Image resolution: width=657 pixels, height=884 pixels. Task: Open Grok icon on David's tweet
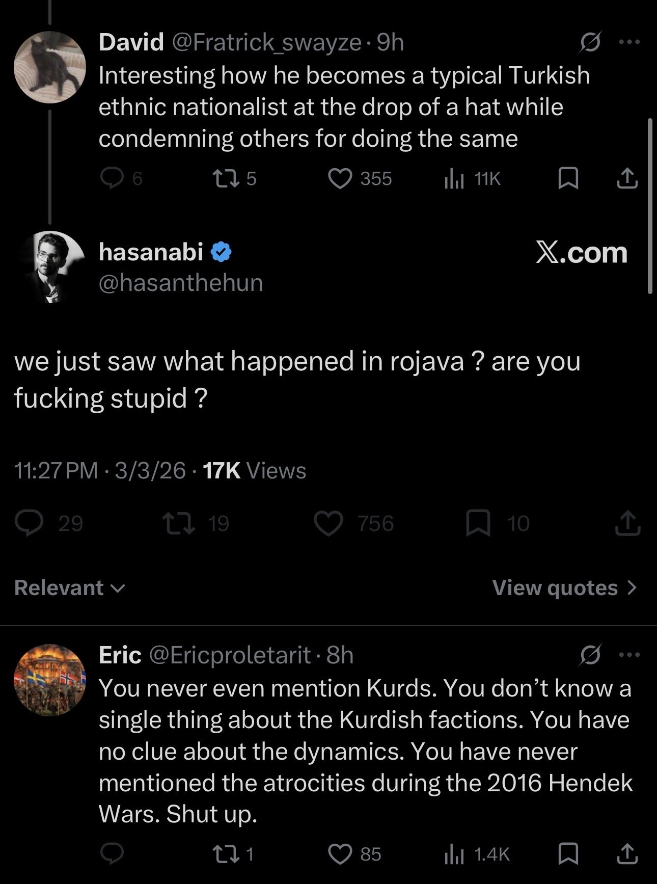click(591, 42)
